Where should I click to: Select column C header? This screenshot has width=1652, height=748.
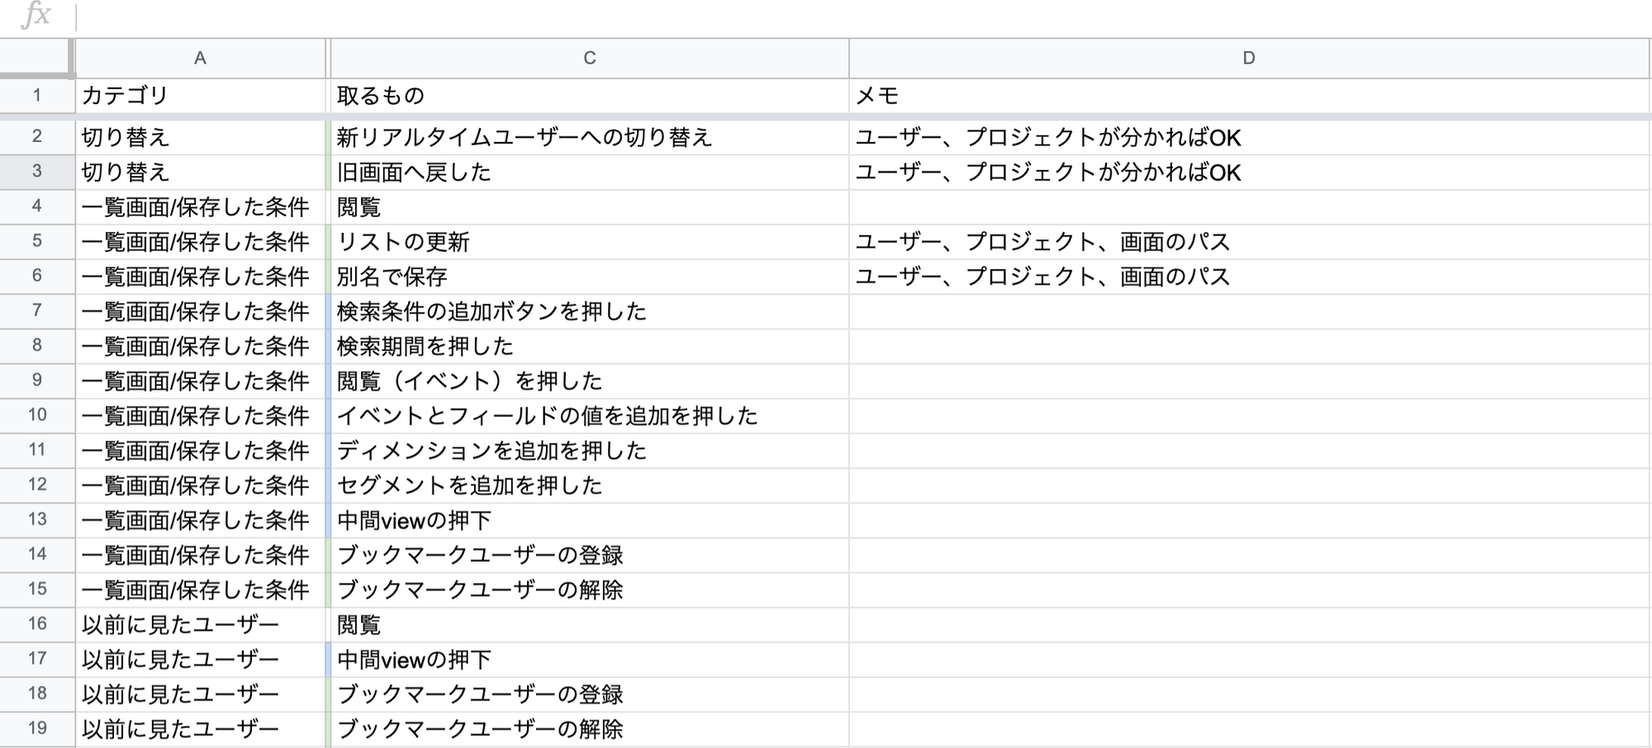[589, 58]
